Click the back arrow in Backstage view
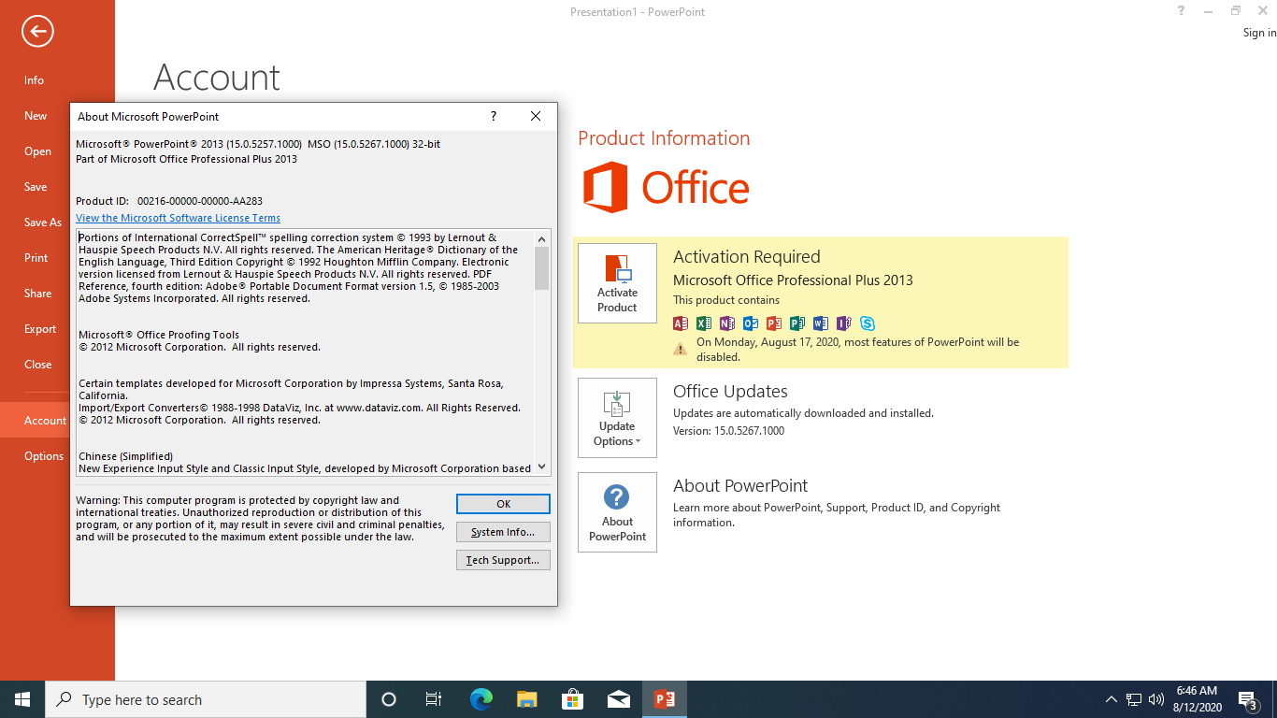Viewport: 1277px width, 718px height. [x=37, y=31]
